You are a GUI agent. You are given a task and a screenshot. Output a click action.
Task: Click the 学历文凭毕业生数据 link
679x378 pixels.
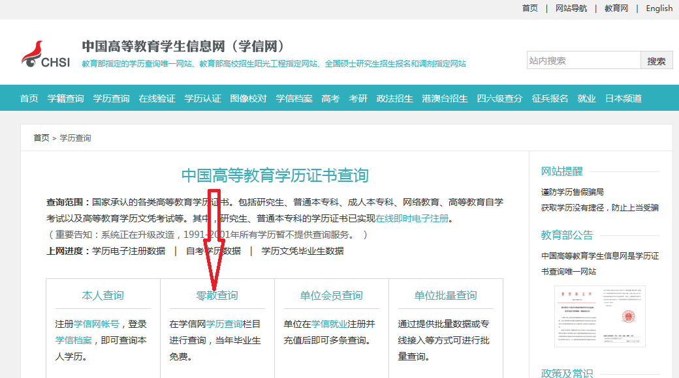point(302,251)
